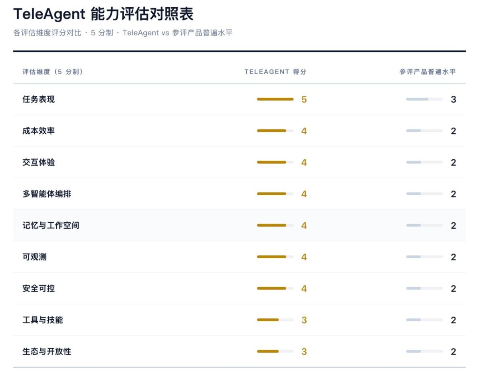Click the gold score 5 for 任务表现
The height and width of the screenshot is (376, 479).
[304, 99]
